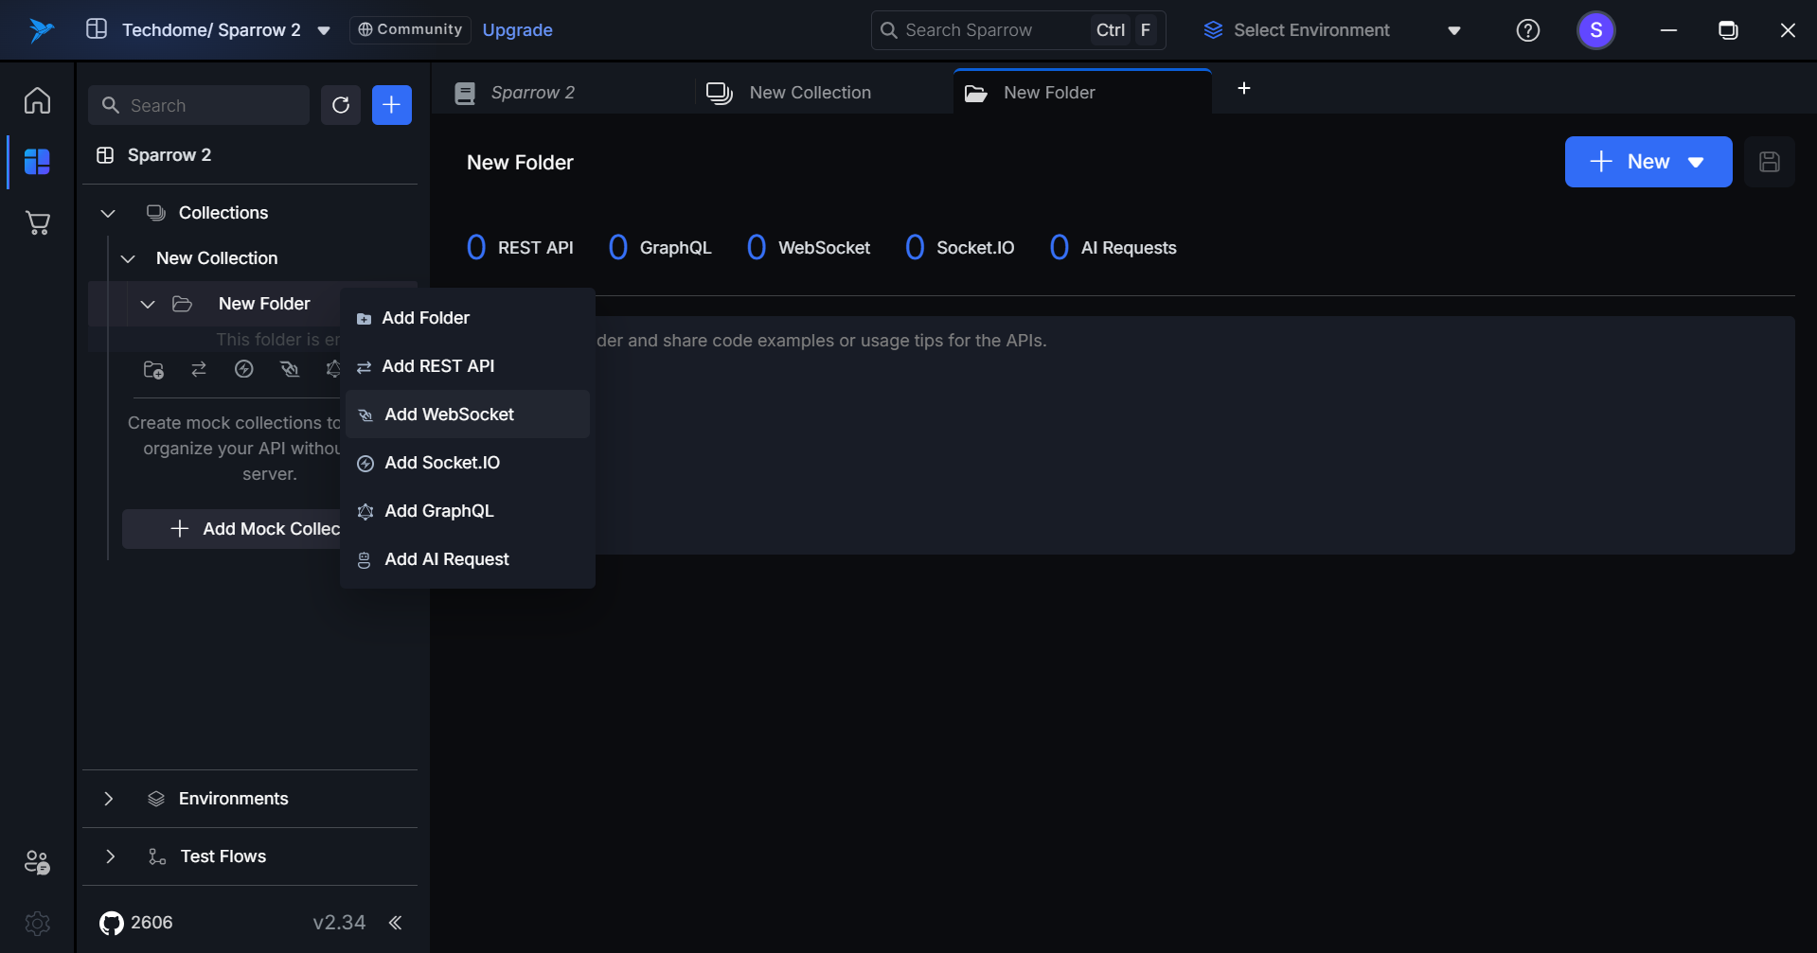Click the Upgrade link
The width and height of the screenshot is (1817, 953).
coord(517,30)
